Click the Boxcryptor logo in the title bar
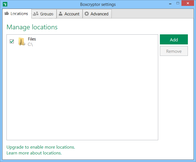The width and height of the screenshot is (196, 162). 5,4
